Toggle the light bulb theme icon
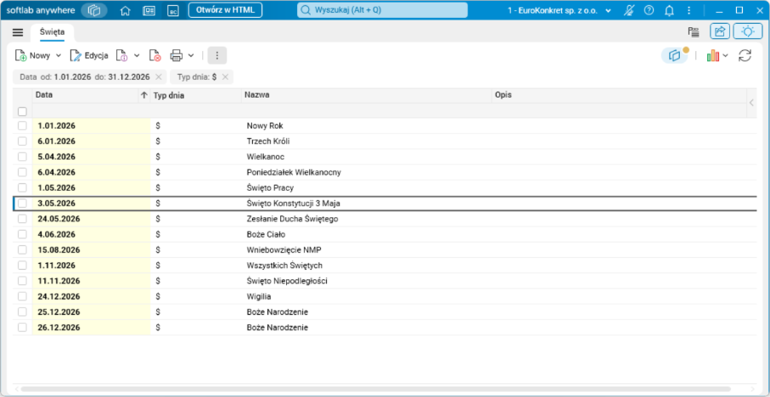The width and height of the screenshot is (770, 397). pos(748,31)
